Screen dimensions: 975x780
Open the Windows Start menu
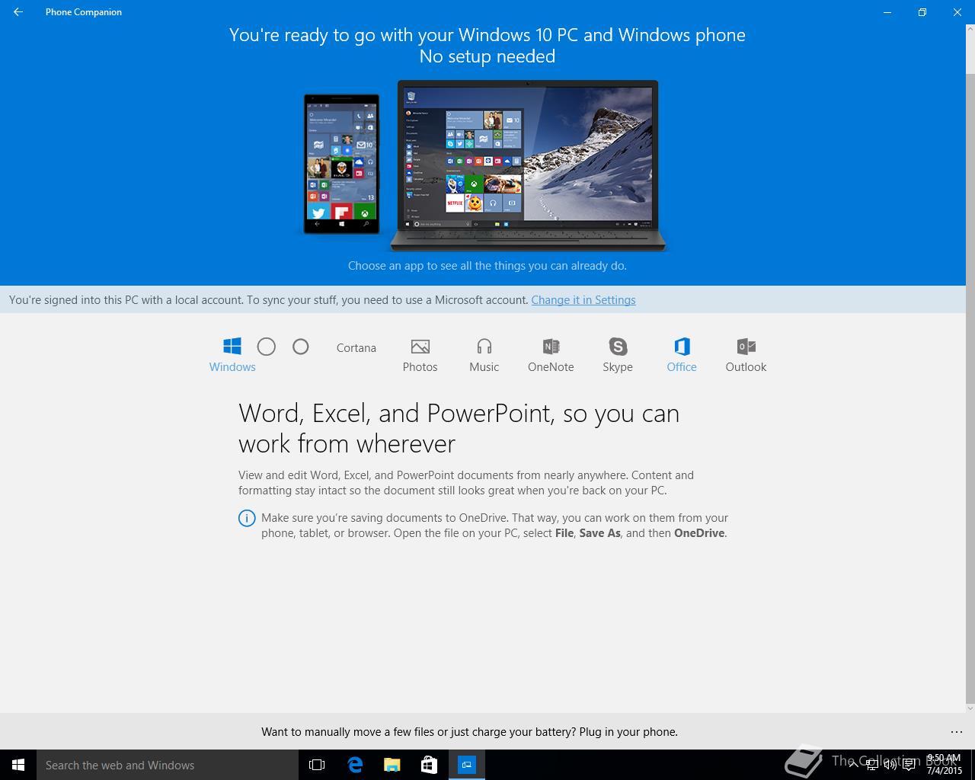click(18, 765)
